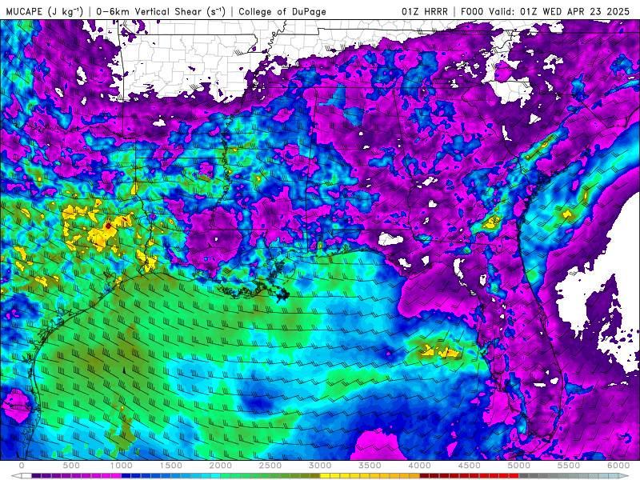The width and height of the screenshot is (640, 480).
Task: Click the 5000 value on the color scale
Action: 519,466
